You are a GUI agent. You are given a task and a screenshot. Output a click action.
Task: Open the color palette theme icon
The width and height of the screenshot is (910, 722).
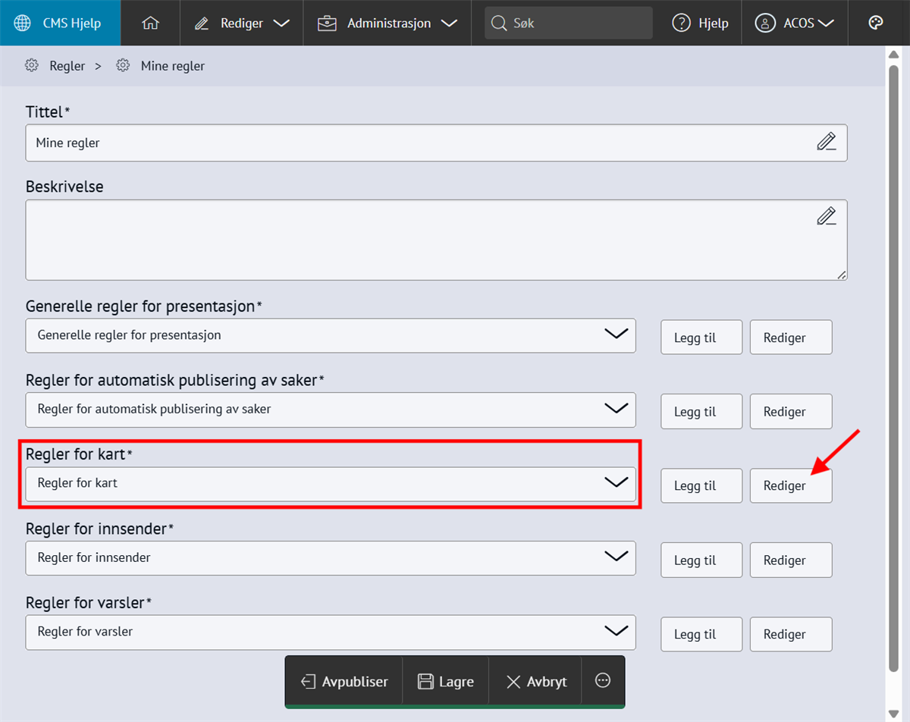pos(876,23)
